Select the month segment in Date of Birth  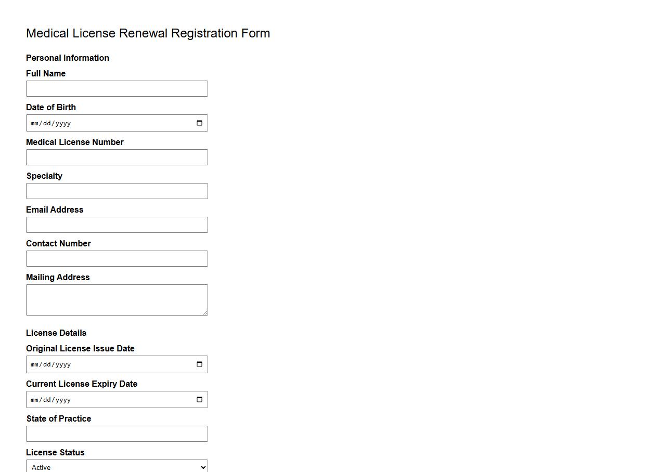pyautogui.click(x=34, y=123)
